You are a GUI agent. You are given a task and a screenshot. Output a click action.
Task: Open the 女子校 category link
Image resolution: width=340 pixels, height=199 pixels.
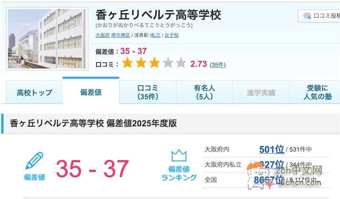(171, 35)
